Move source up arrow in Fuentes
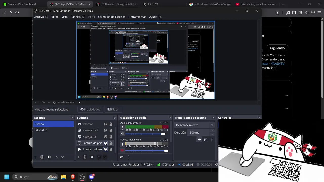 coord(99,157)
